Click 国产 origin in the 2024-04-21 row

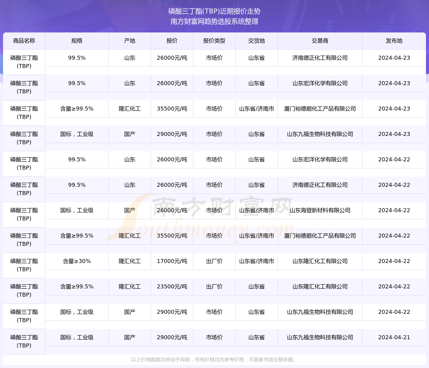coord(130,337)
